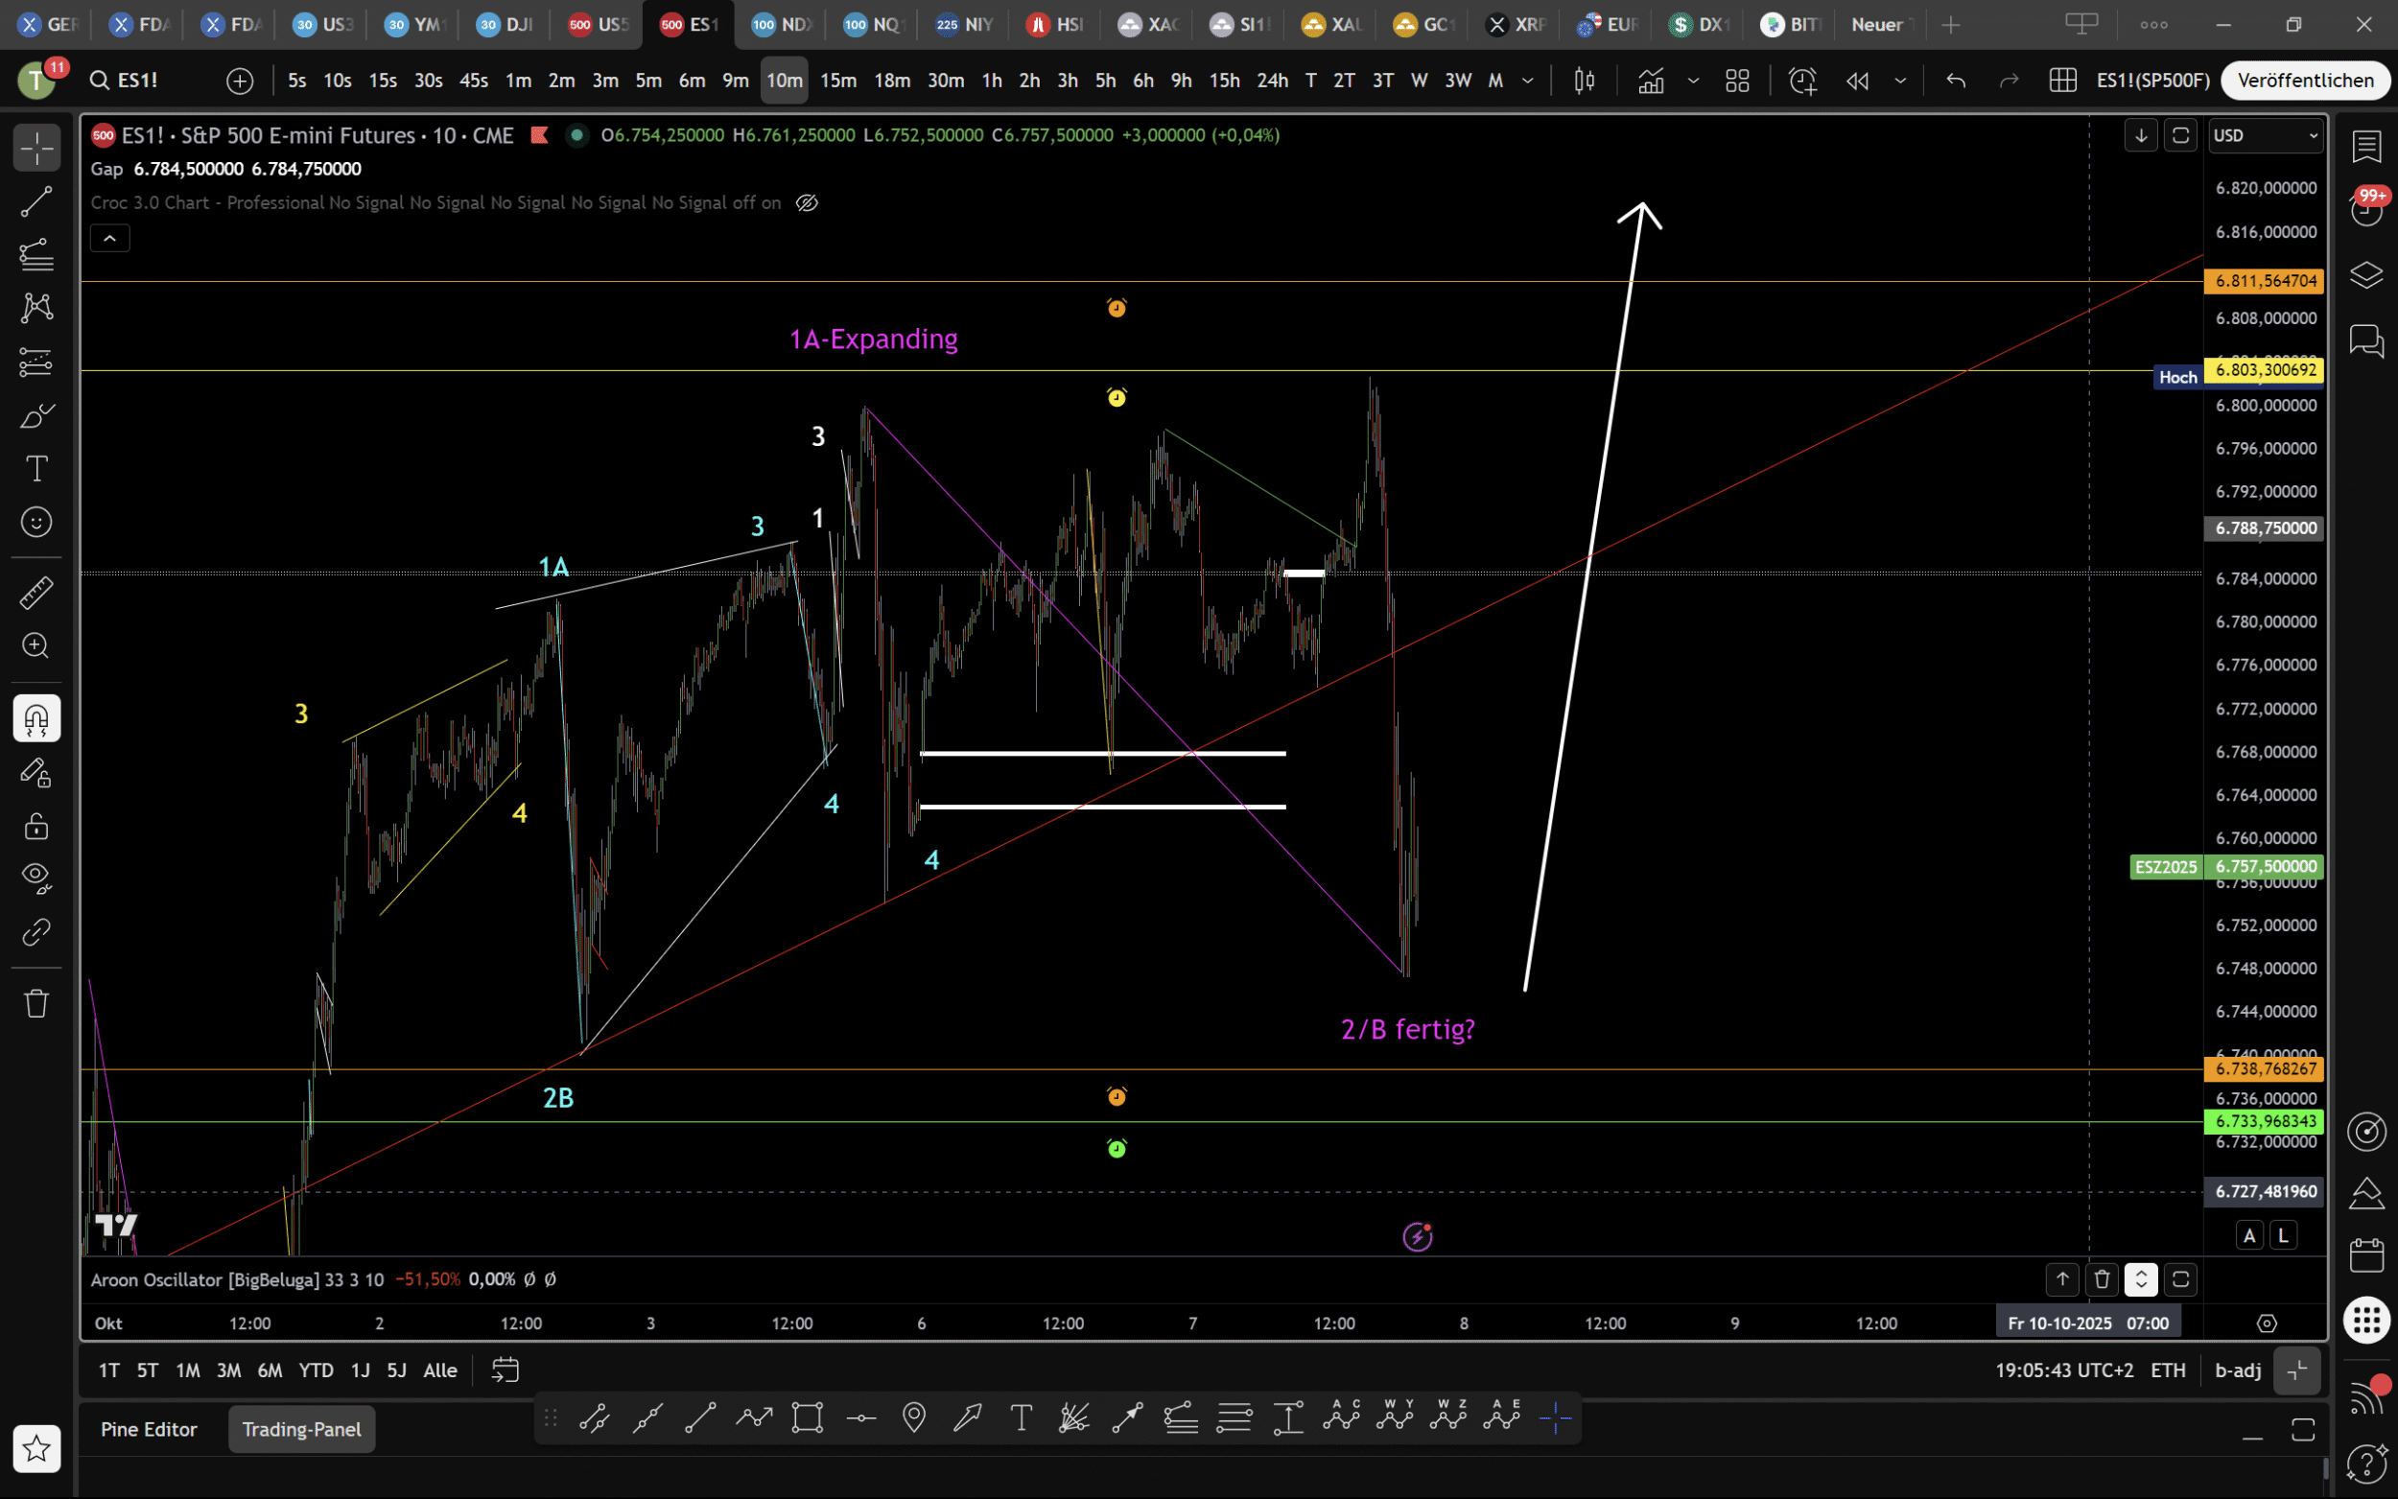Click the replay rewind icon

point(1857,81)
